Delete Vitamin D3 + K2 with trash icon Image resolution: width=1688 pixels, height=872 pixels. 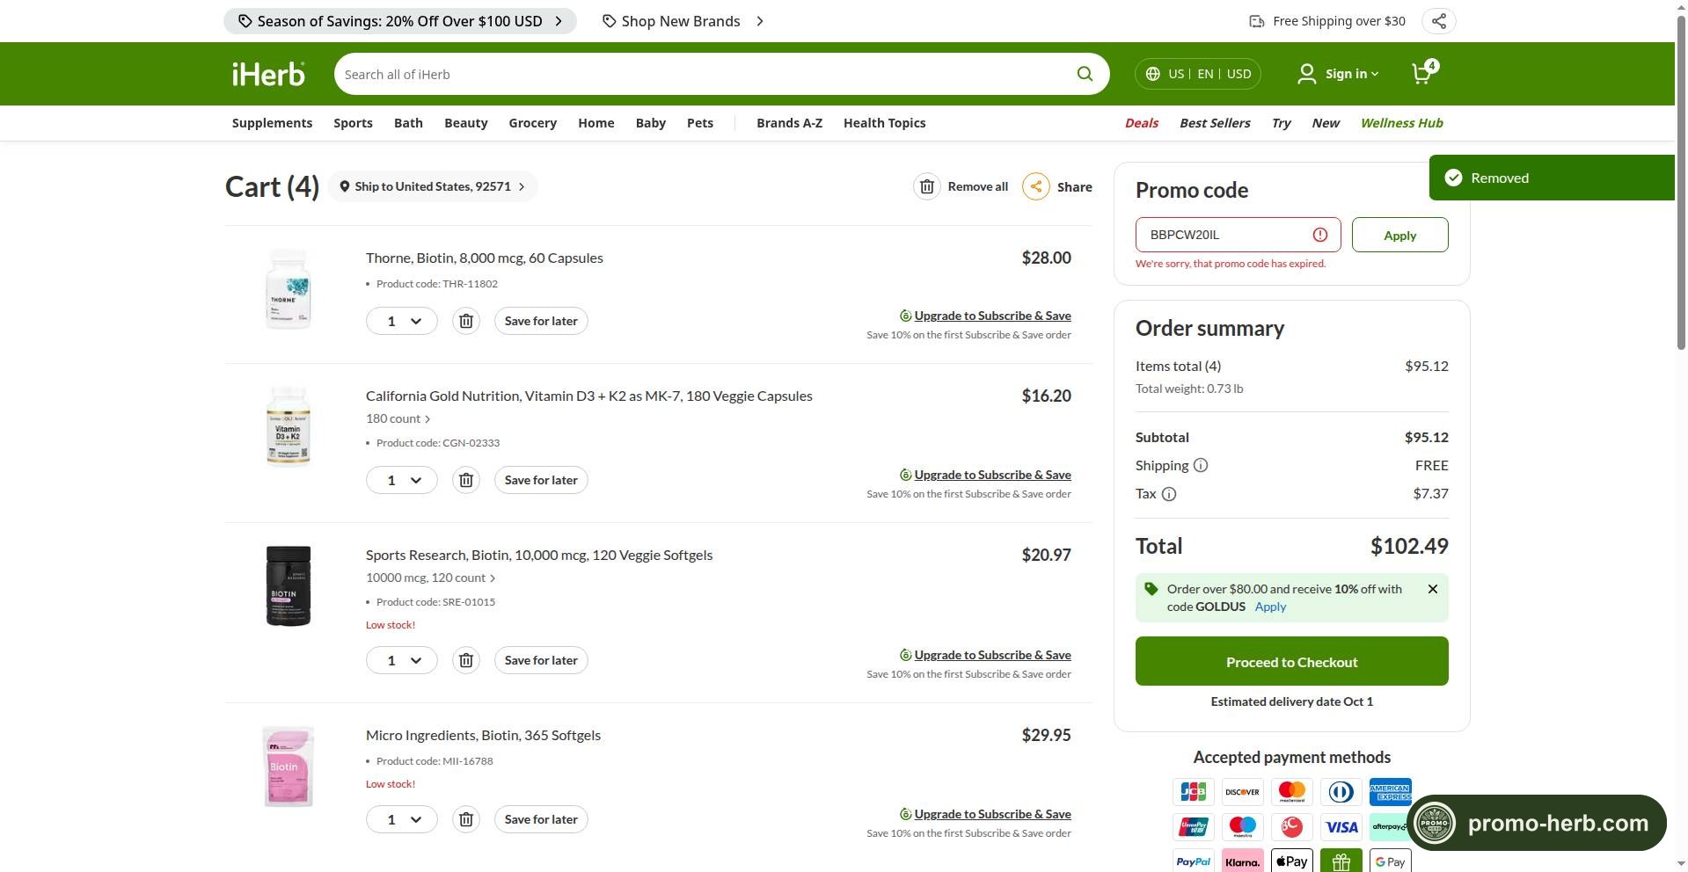pyautogui.click(x=466, y=480)
